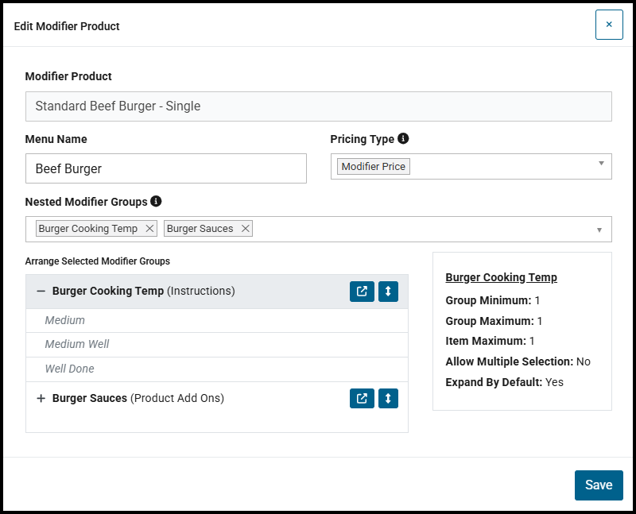This screenshot has height=514, width=636.
Task: Click reorder arrows icon for Burger Sauces
Action: pos(388,399)
